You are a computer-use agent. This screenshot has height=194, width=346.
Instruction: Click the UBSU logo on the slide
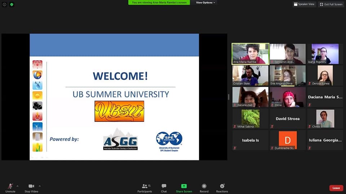pyautogui.click(x=119, y=111)
